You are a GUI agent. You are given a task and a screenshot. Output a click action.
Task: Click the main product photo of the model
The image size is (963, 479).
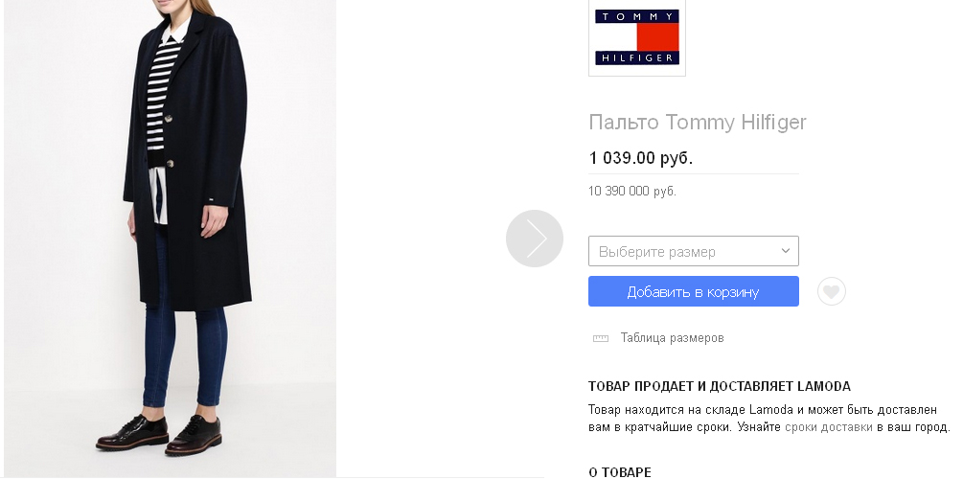pos(171,239)
